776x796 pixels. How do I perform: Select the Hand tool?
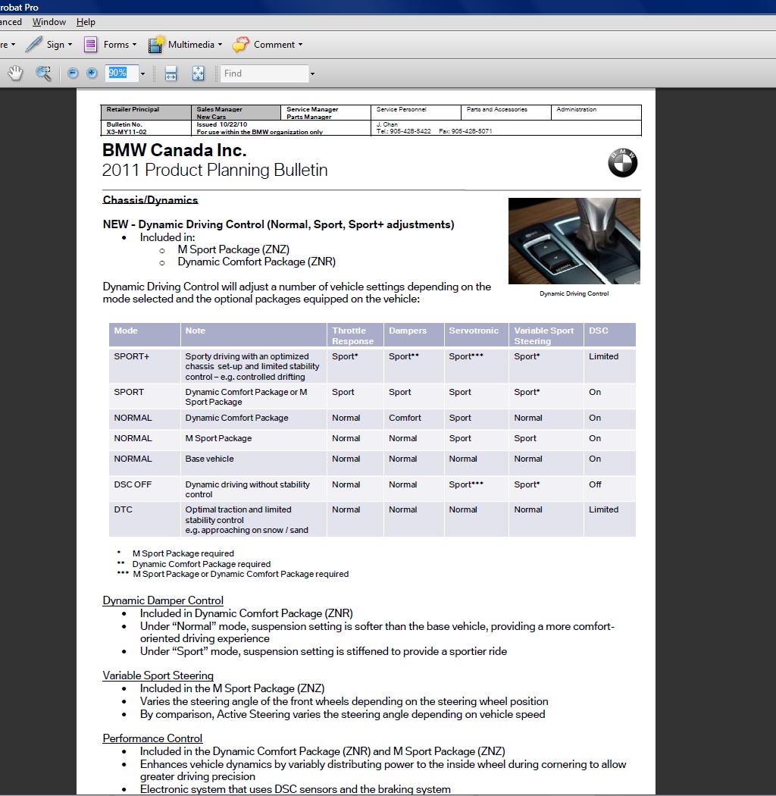click(15, 73)
